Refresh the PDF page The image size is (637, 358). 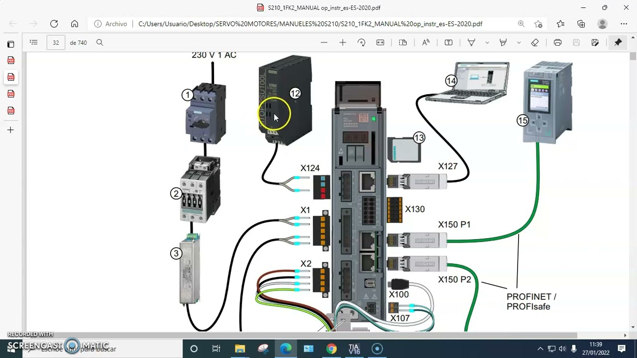54,24
